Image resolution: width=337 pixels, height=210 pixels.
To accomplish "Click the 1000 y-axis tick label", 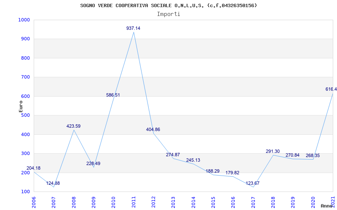I will [24, 20].
